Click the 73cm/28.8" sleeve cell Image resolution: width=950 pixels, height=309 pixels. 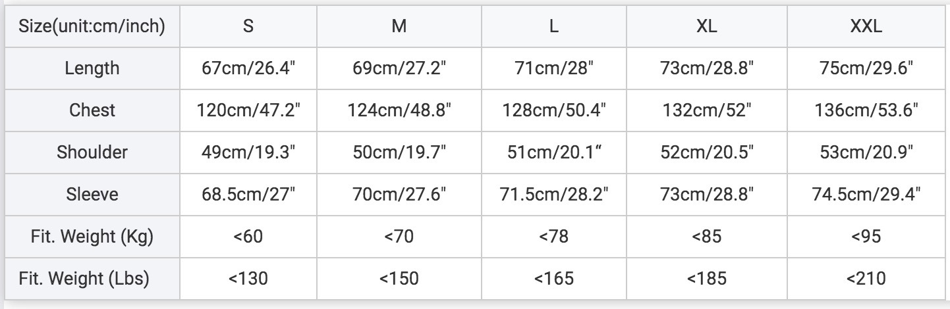point(707,194)
